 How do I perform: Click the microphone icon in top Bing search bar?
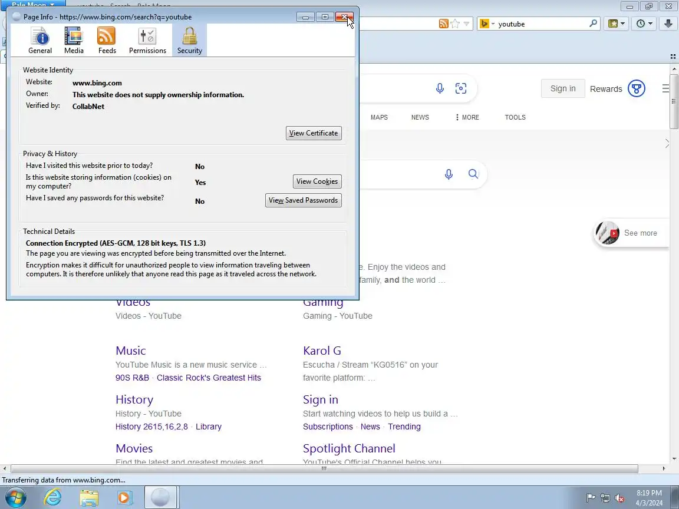coord(440,88)
